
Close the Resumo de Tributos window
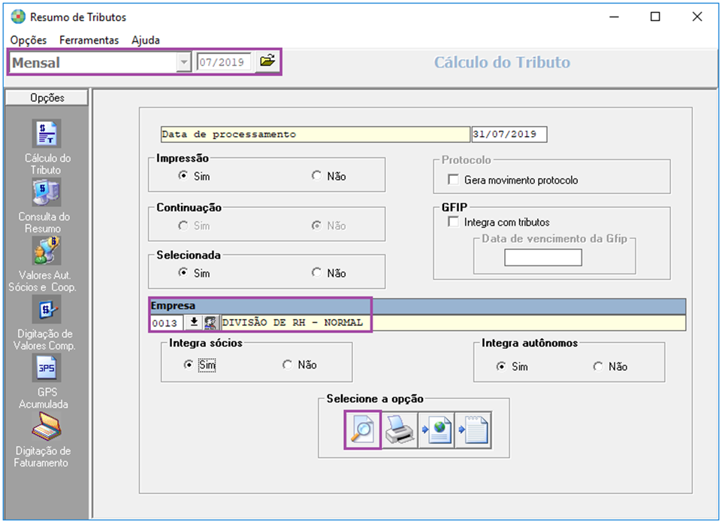[697, 17]
